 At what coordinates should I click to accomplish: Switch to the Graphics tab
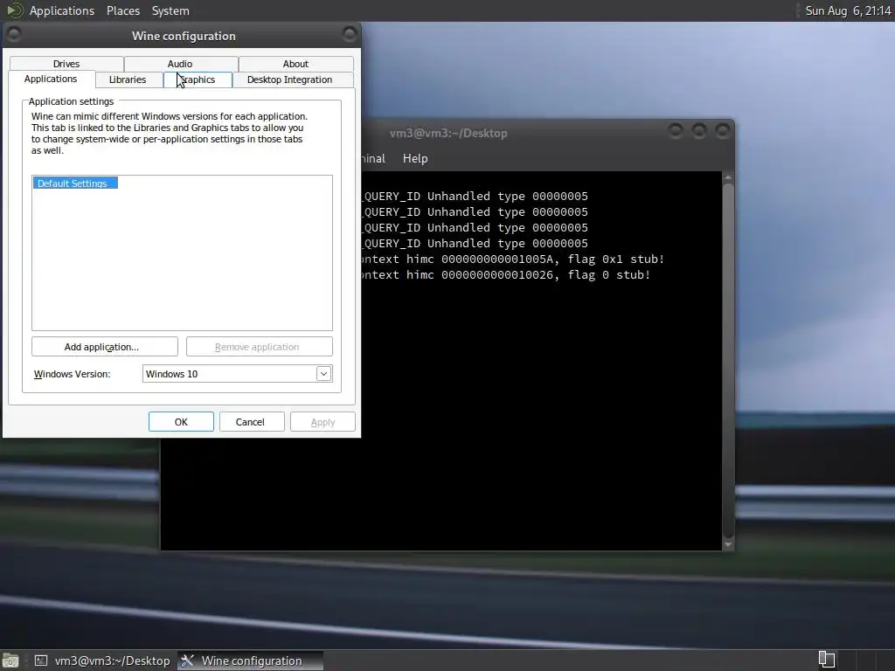198,80
